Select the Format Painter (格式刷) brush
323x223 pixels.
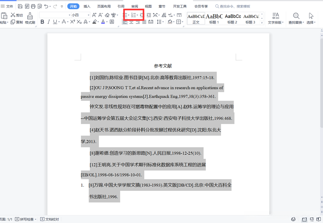[x=30, y=18]
